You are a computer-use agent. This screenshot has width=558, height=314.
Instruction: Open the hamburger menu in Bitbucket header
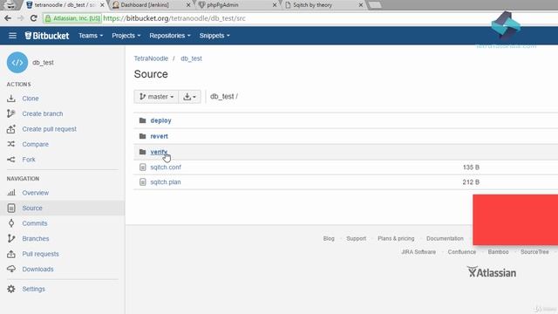(x=12, y=36)
